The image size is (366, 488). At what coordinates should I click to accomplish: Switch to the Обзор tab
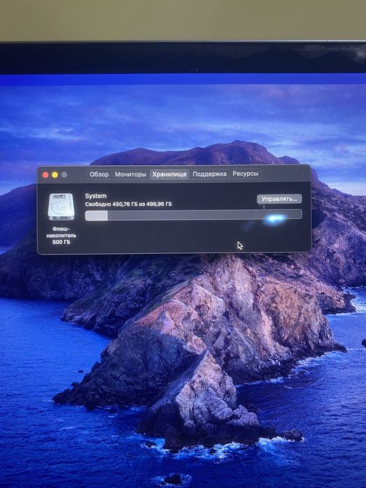coord(99,174)
